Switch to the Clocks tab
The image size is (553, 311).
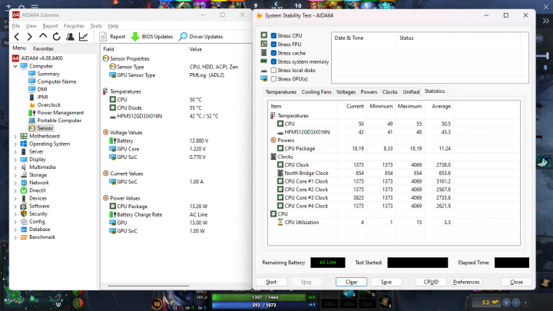pos(389,91)
